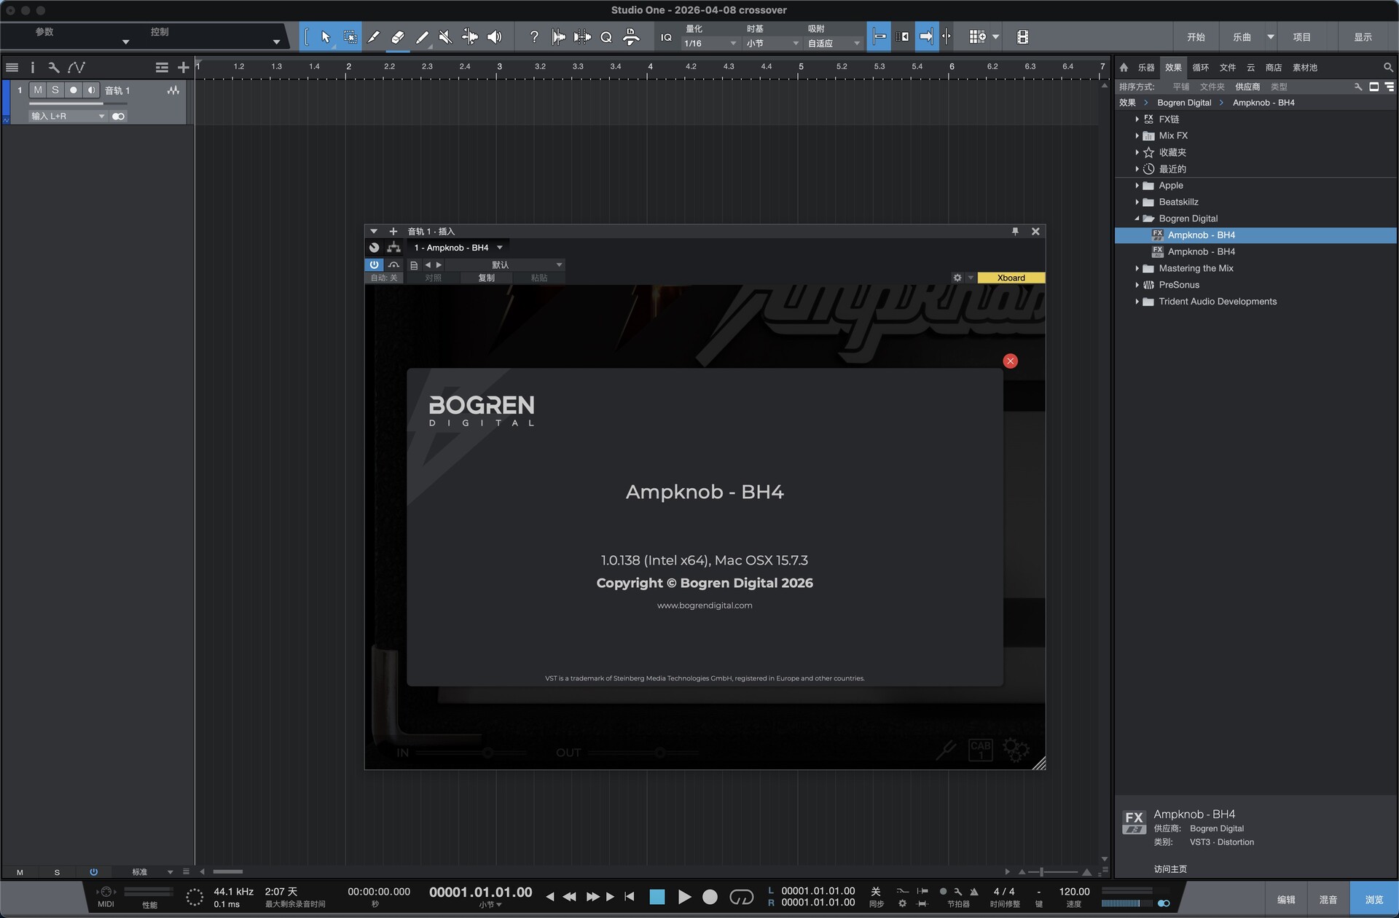Image resolution: width=1399 pixels, height=918 pixels.
Task: Click the Record button in transport
Action: coord(710,897)
